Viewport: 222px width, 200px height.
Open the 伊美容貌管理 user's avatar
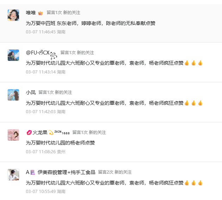click(13, 175)
